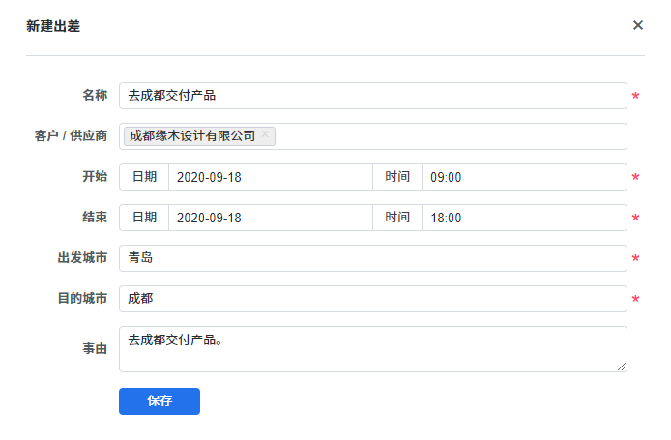Screen dimensions: 671x440
Task: Click the 日期 addon in the 开始 row
Action: pyautogui.click(x=144, y=177)
